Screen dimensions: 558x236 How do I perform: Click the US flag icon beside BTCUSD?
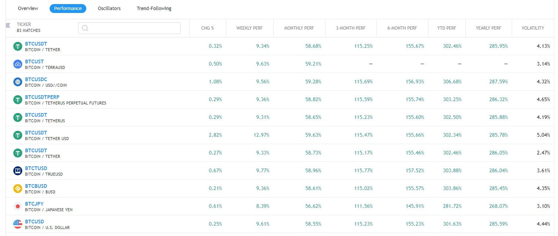[x=18, y=224]
